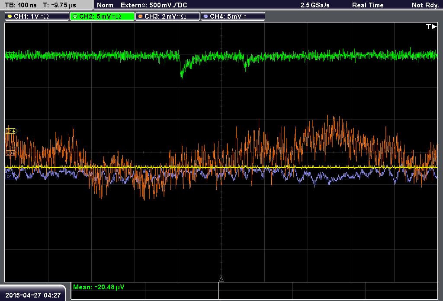Click the yellow CH1 color dot
443x301 pixels.
tap(10, 16)
